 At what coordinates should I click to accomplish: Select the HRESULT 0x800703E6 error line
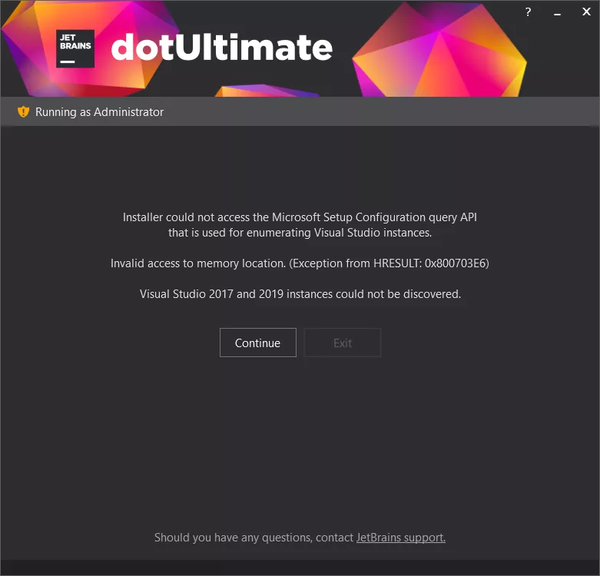[x=300, y=263]
